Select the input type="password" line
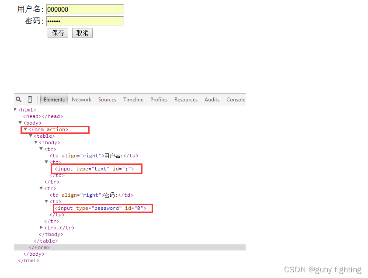The width and height of the screenshot is (368, 278). pyautogui.click(x=101, y=208)
